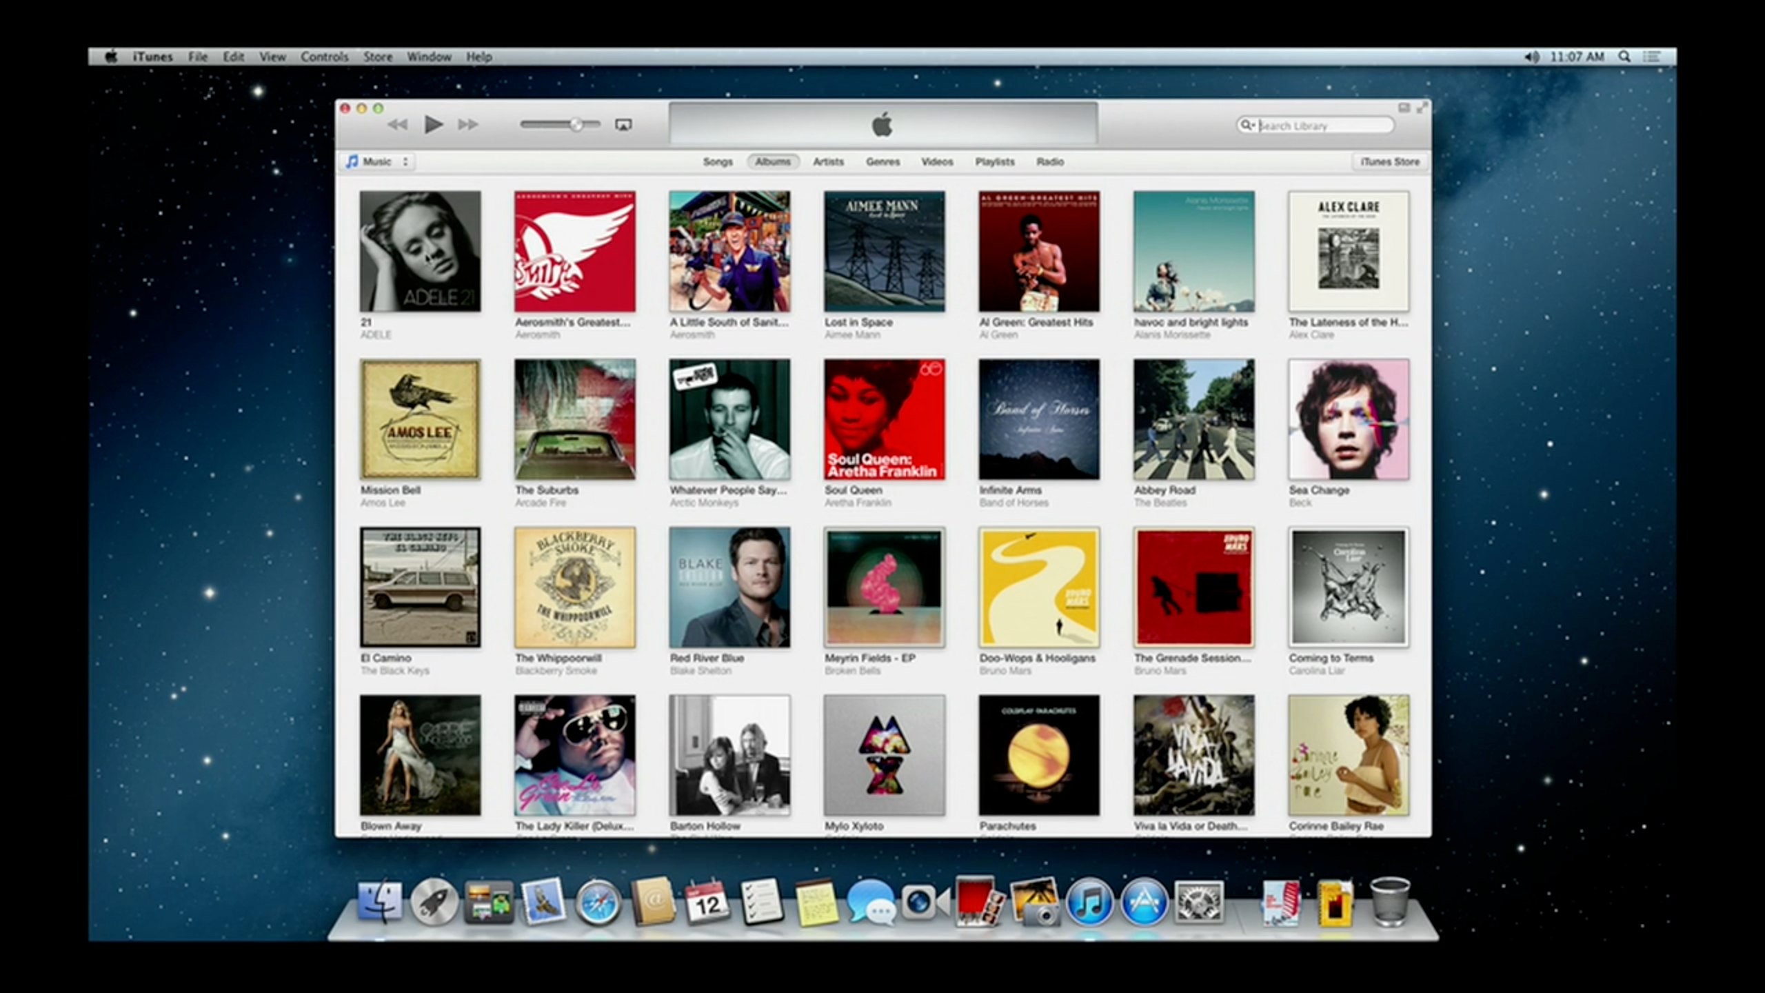This screenshot has width=1765, height=993.
Task: Play the current track
Action: coord(433,125)
